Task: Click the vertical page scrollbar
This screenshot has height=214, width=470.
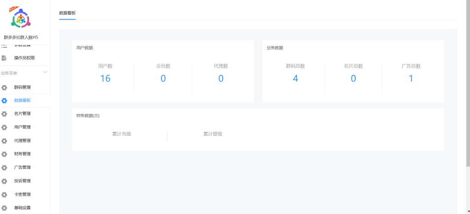Action: (x=468, y=83)
